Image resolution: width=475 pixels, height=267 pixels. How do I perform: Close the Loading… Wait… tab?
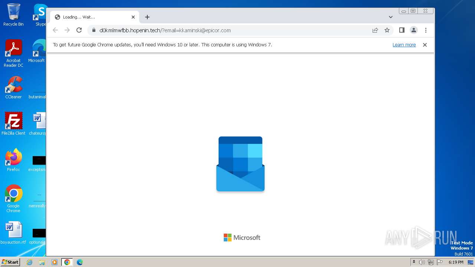point(133,17)
